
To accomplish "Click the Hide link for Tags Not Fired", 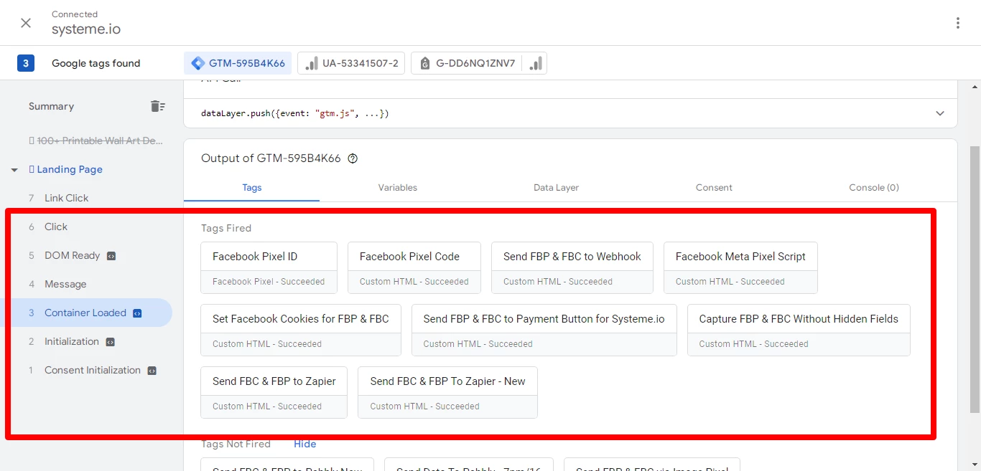I will (305, 444).
